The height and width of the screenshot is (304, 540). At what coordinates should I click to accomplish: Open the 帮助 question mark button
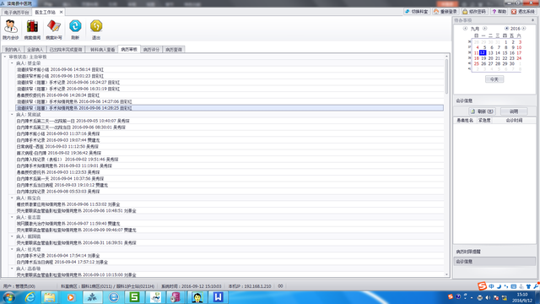pyautogui.click(x=499, y=11)
